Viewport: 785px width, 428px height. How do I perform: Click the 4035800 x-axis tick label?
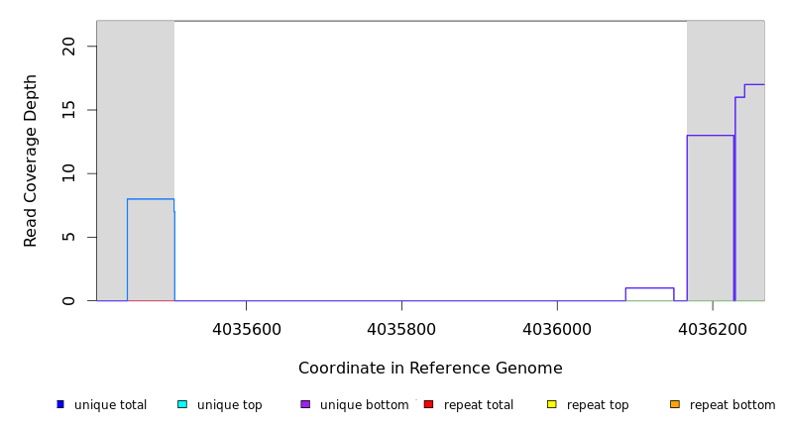[x=401, y=328]
